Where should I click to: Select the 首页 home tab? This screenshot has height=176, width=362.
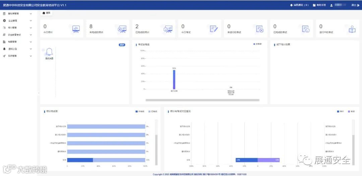(x=46, y=13)
